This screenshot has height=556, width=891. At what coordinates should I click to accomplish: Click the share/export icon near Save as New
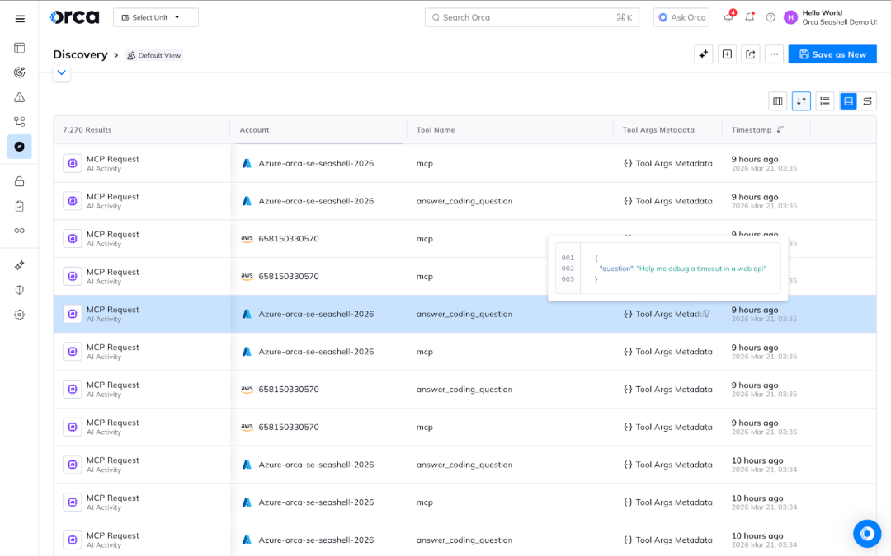[x=750, y=54]
